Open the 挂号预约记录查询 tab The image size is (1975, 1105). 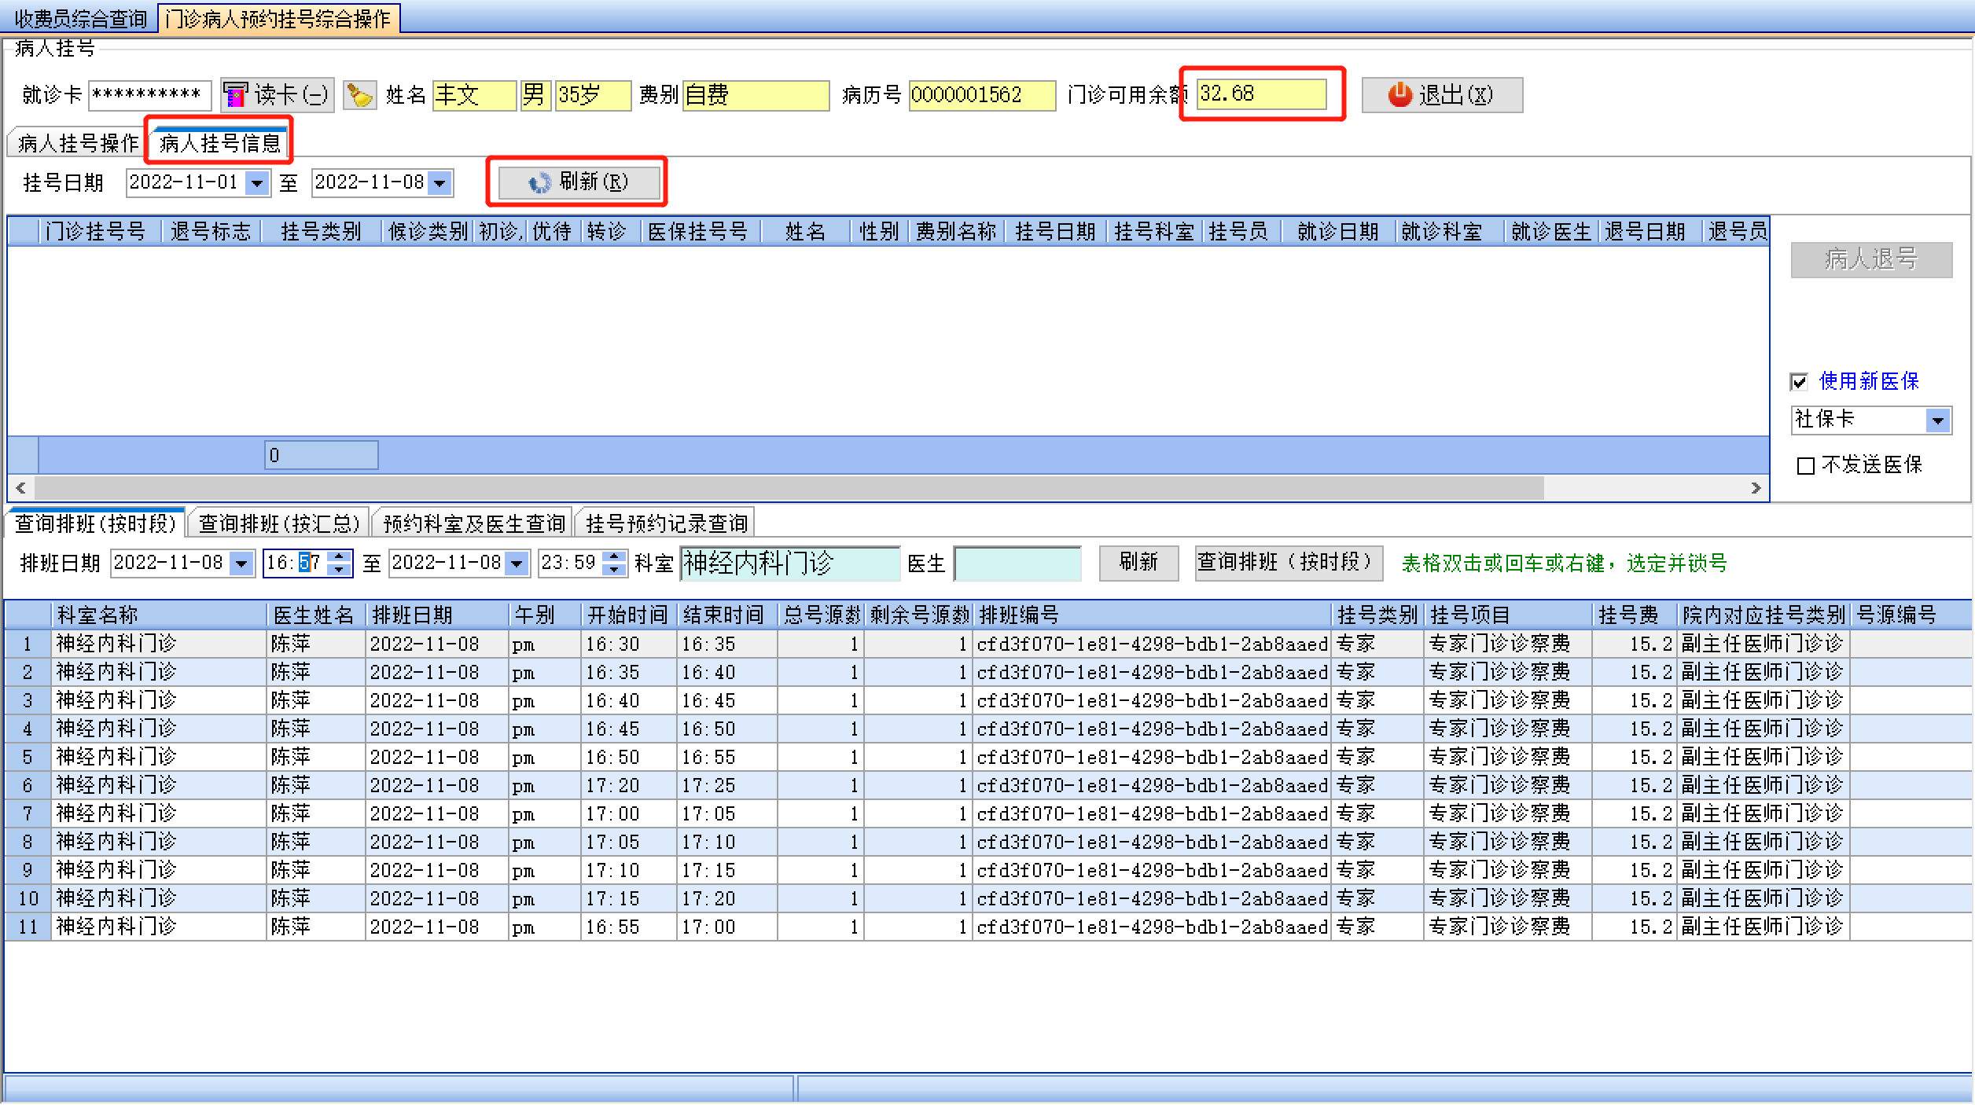pyautogui.click(x=666, y=523)
